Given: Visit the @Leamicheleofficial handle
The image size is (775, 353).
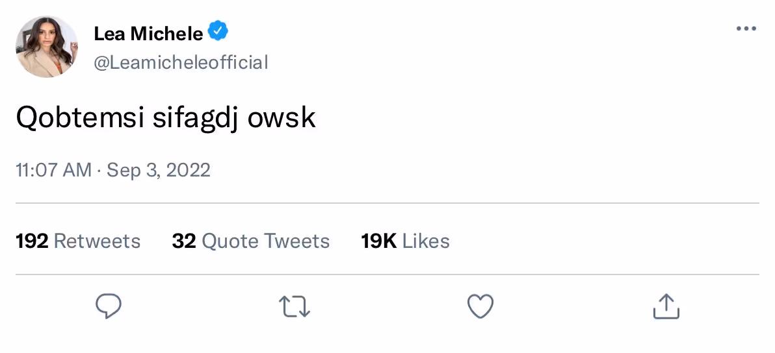Looking at the screenshot, I should click(181, 62).
